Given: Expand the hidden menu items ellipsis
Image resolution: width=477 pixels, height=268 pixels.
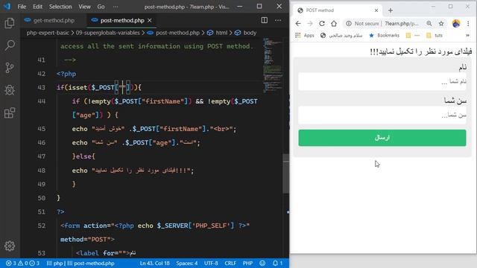Looking at the screenshot, I should (x=116, y=7).
